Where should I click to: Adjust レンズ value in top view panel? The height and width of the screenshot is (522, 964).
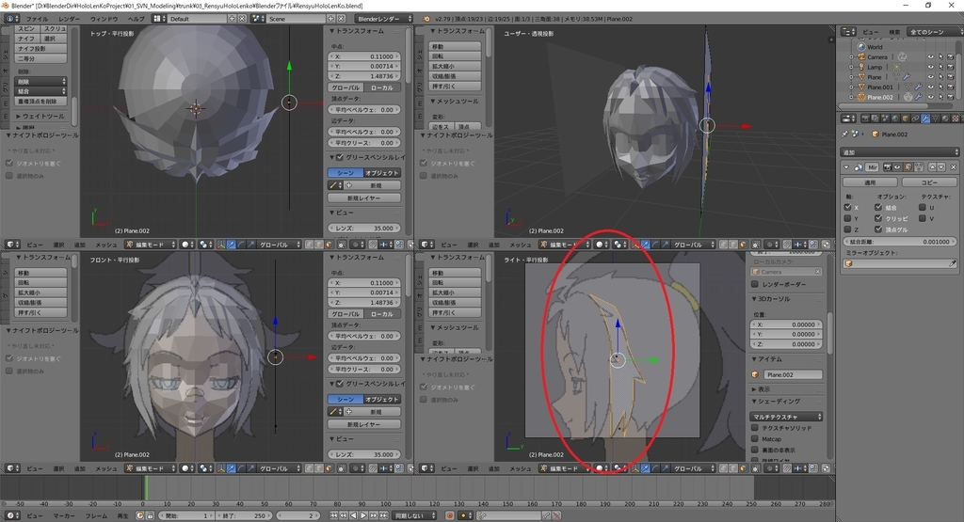[x=364, y=228]
